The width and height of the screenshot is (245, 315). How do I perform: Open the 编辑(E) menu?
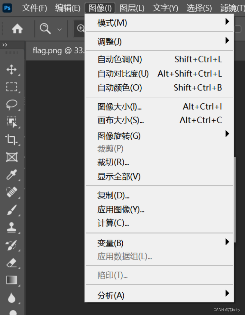[68, 8]
